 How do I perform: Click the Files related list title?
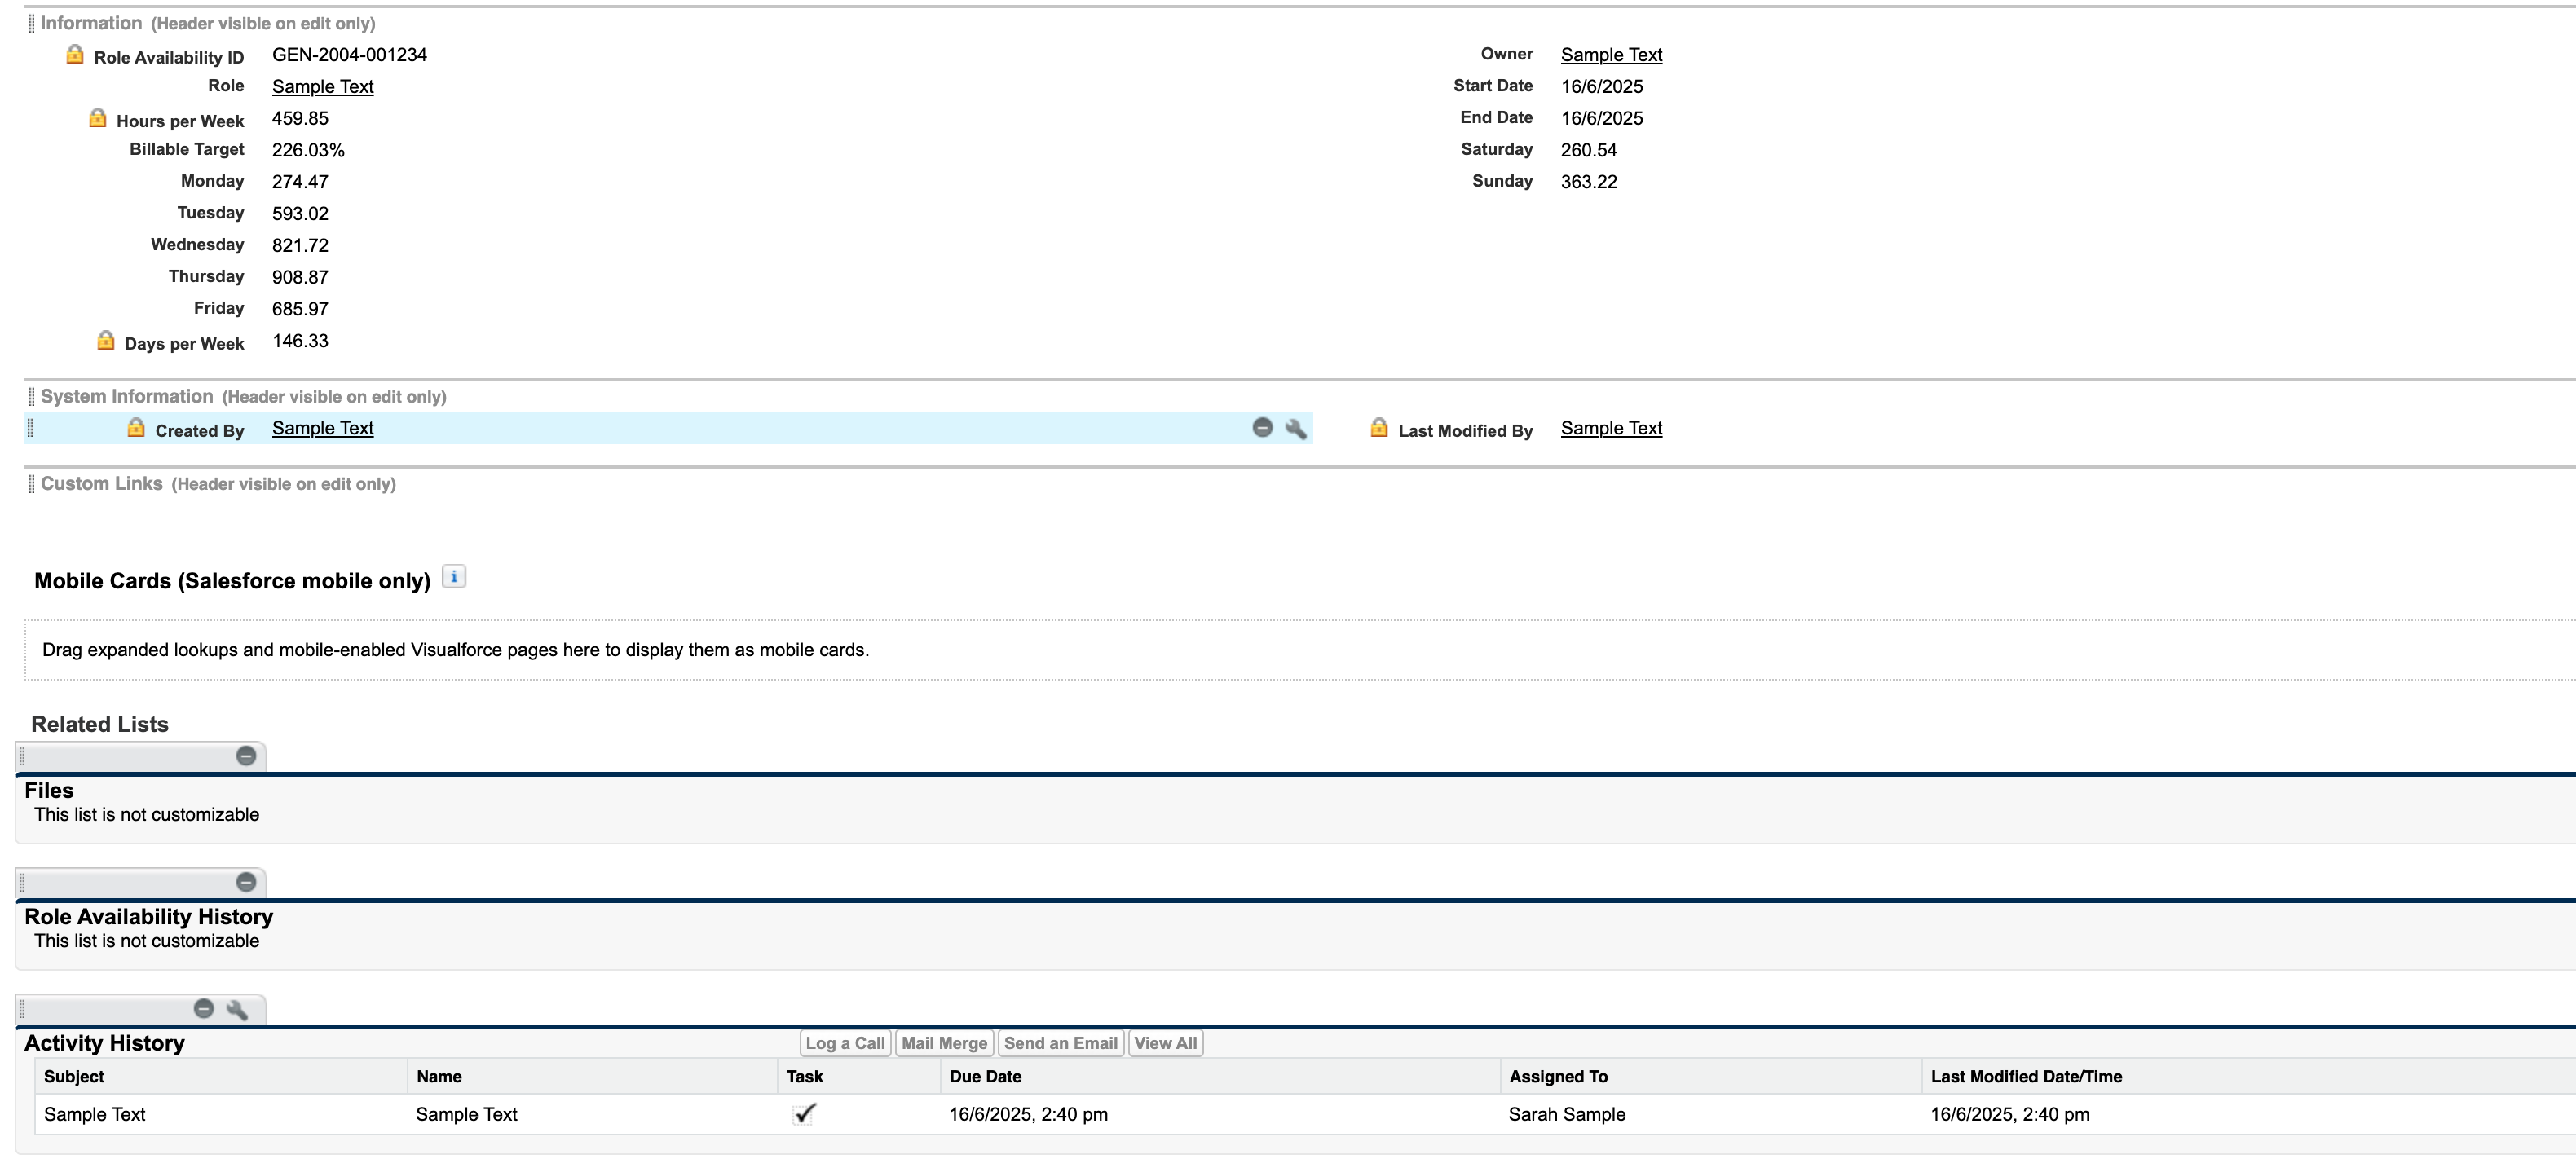pyautogui.click(x=49, y=790)
